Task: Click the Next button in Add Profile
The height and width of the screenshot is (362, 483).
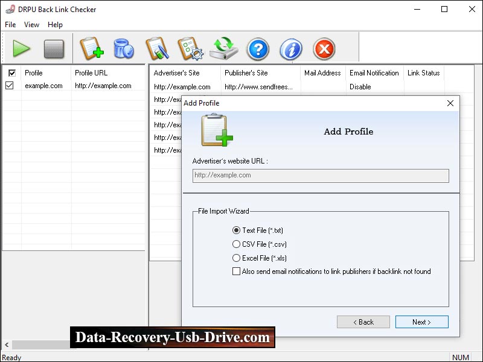Action: [x=421, y=322]
